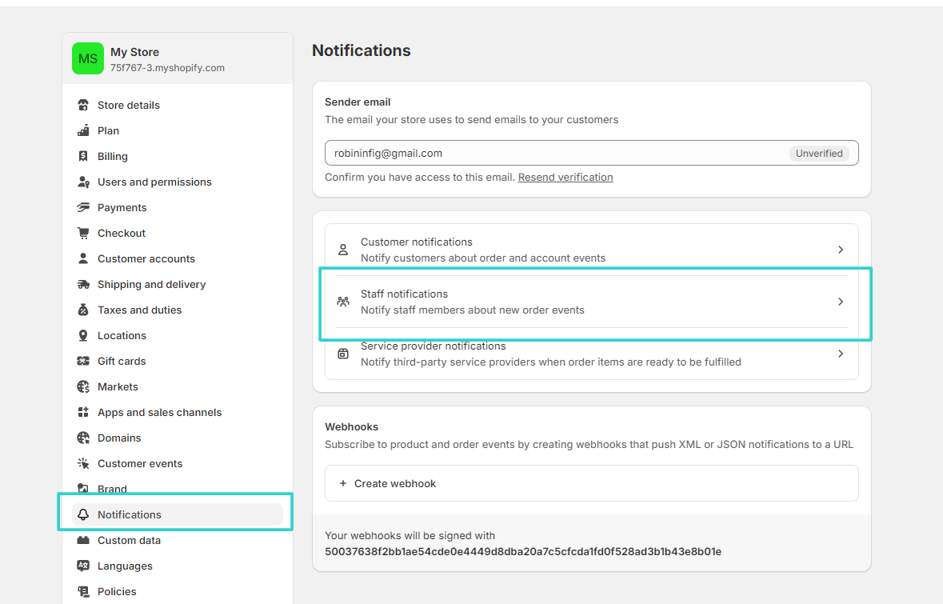Click the Languages icon
This screenshot has width=943, height=604.
[x=83, y=566]
